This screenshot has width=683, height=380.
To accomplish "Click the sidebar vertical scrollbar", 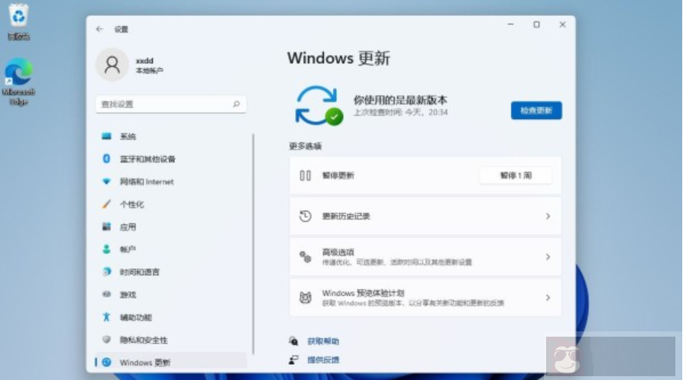I will point(253,244).
